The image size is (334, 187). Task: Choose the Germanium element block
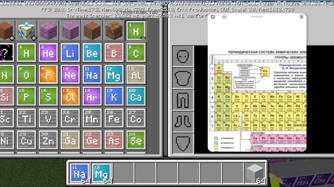pos(92,140)
